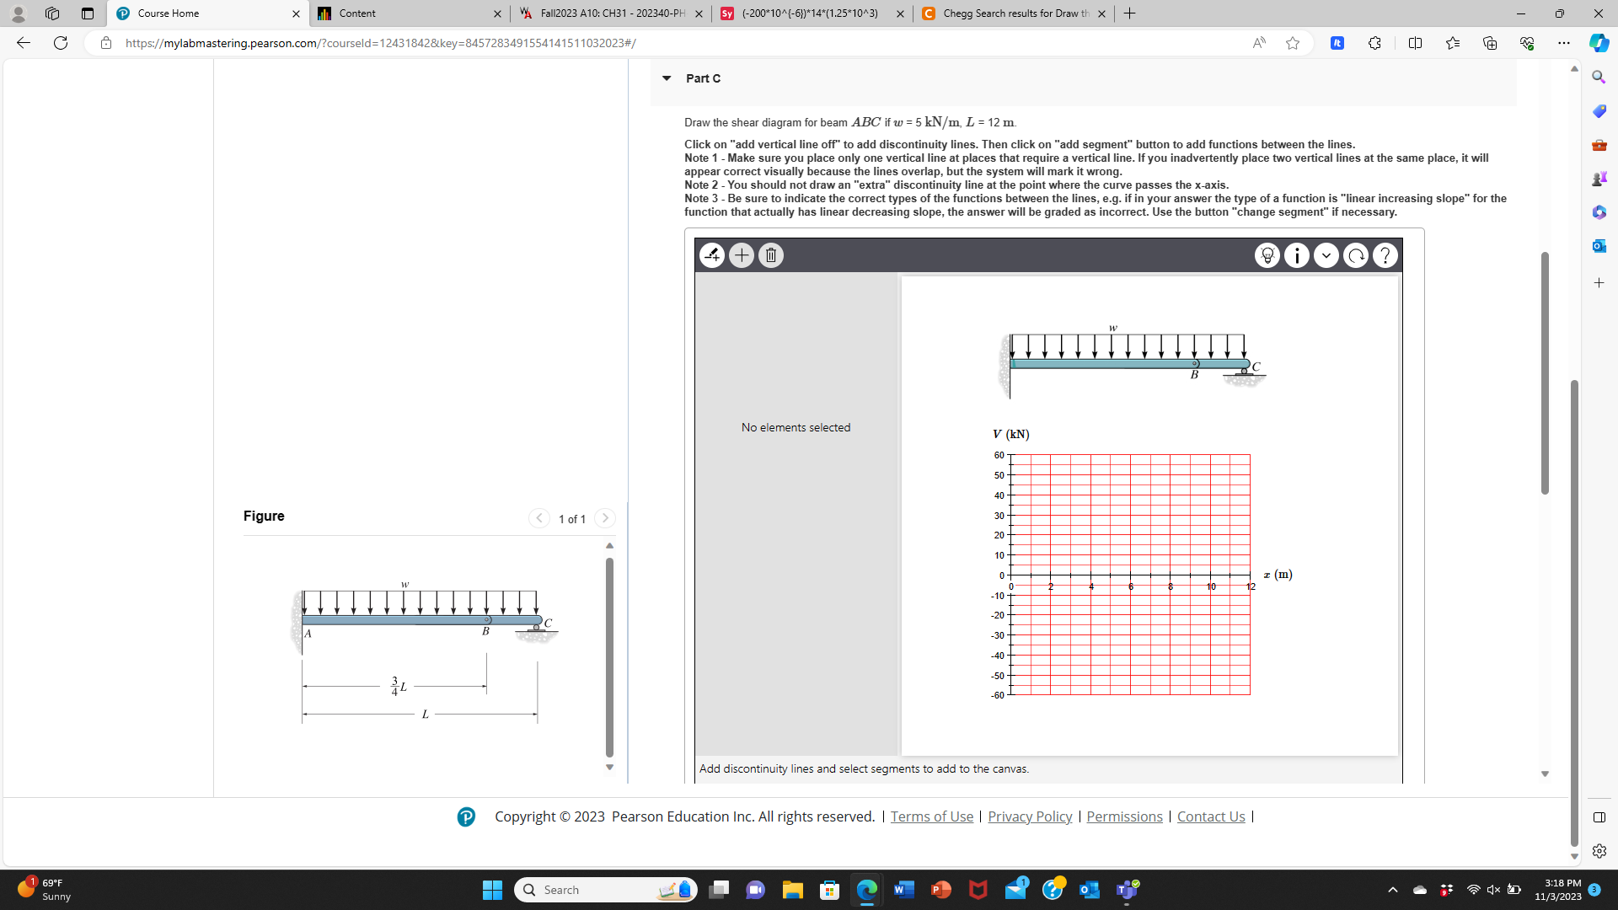1618x910 pixels.
Task: Click the browser extensions puzzle icon
Action: tap(1374, 43)
